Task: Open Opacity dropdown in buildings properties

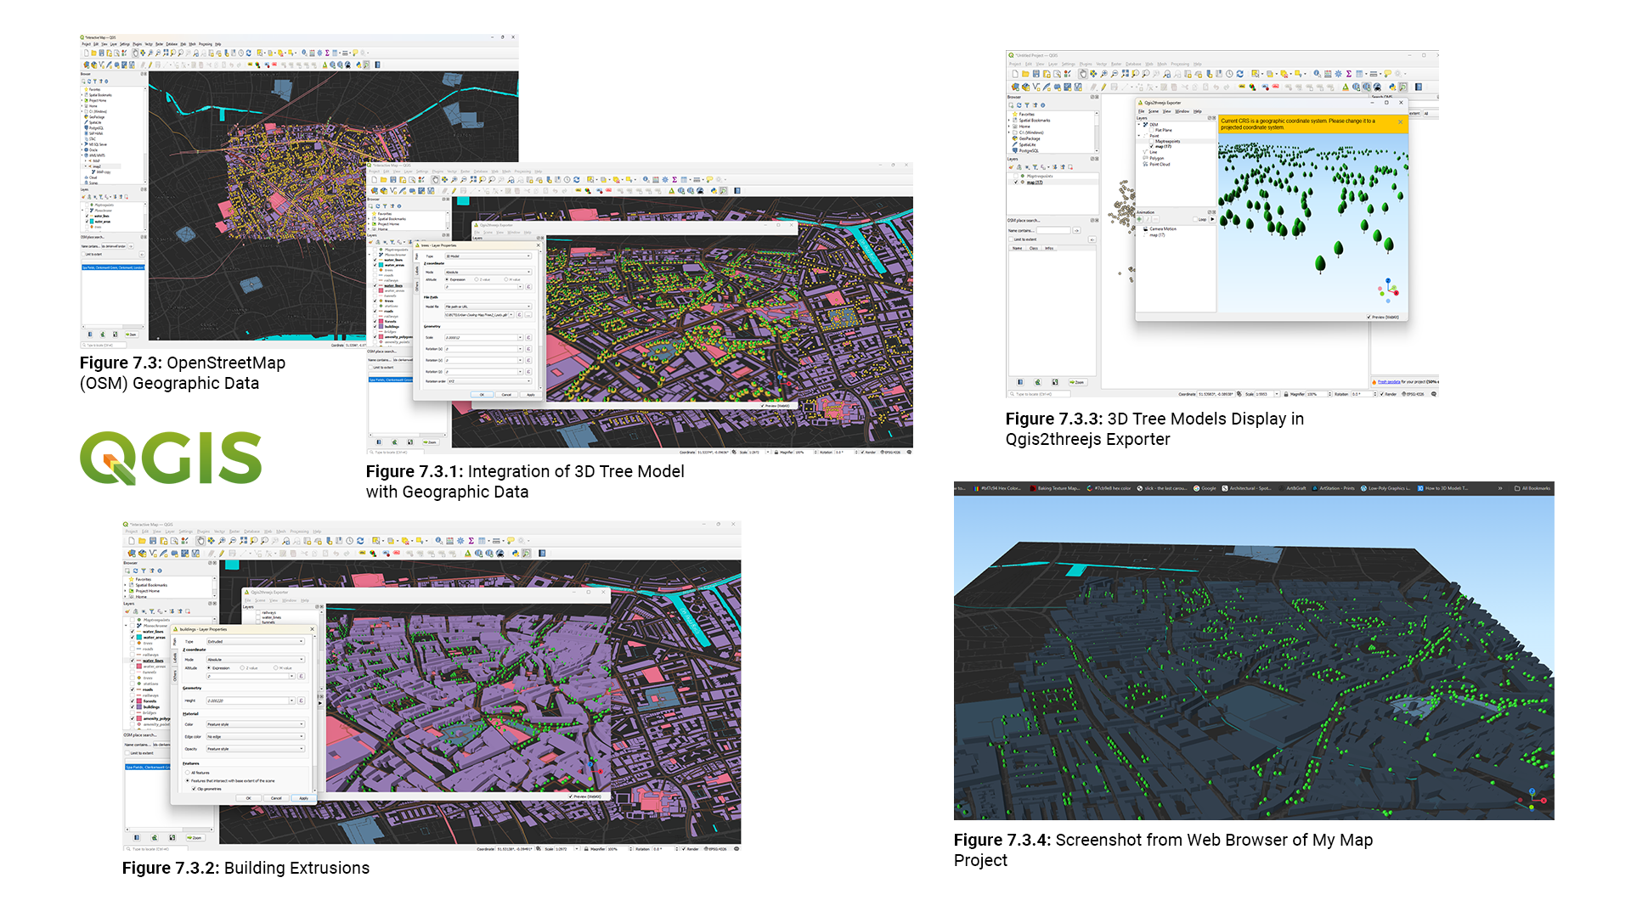Action: [256, 749]
